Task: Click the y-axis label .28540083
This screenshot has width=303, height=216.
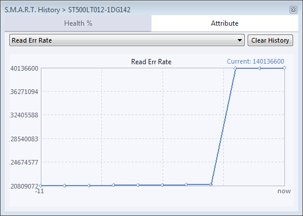Action: pos(24,139)
